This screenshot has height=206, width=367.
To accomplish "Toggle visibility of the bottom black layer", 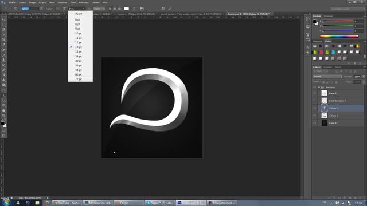I will pos(315,123).
